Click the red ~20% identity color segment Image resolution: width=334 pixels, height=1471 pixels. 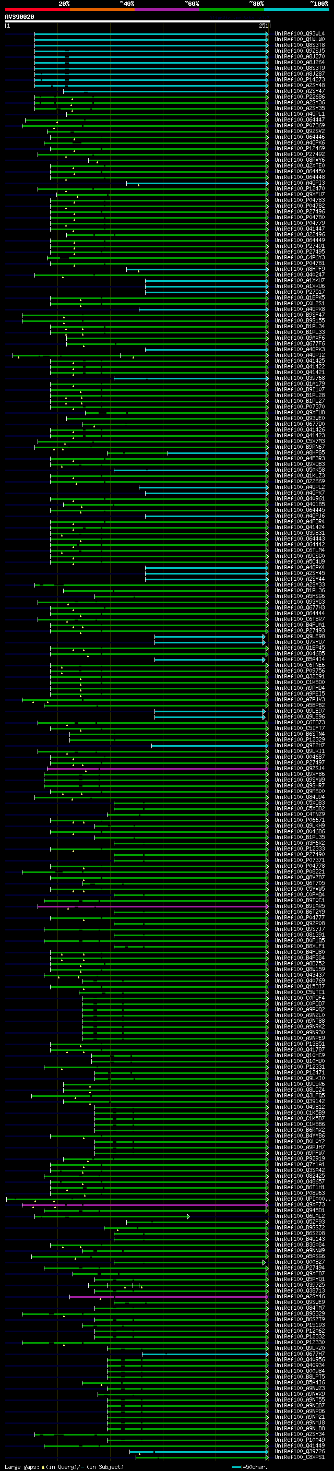click(37, 10)
